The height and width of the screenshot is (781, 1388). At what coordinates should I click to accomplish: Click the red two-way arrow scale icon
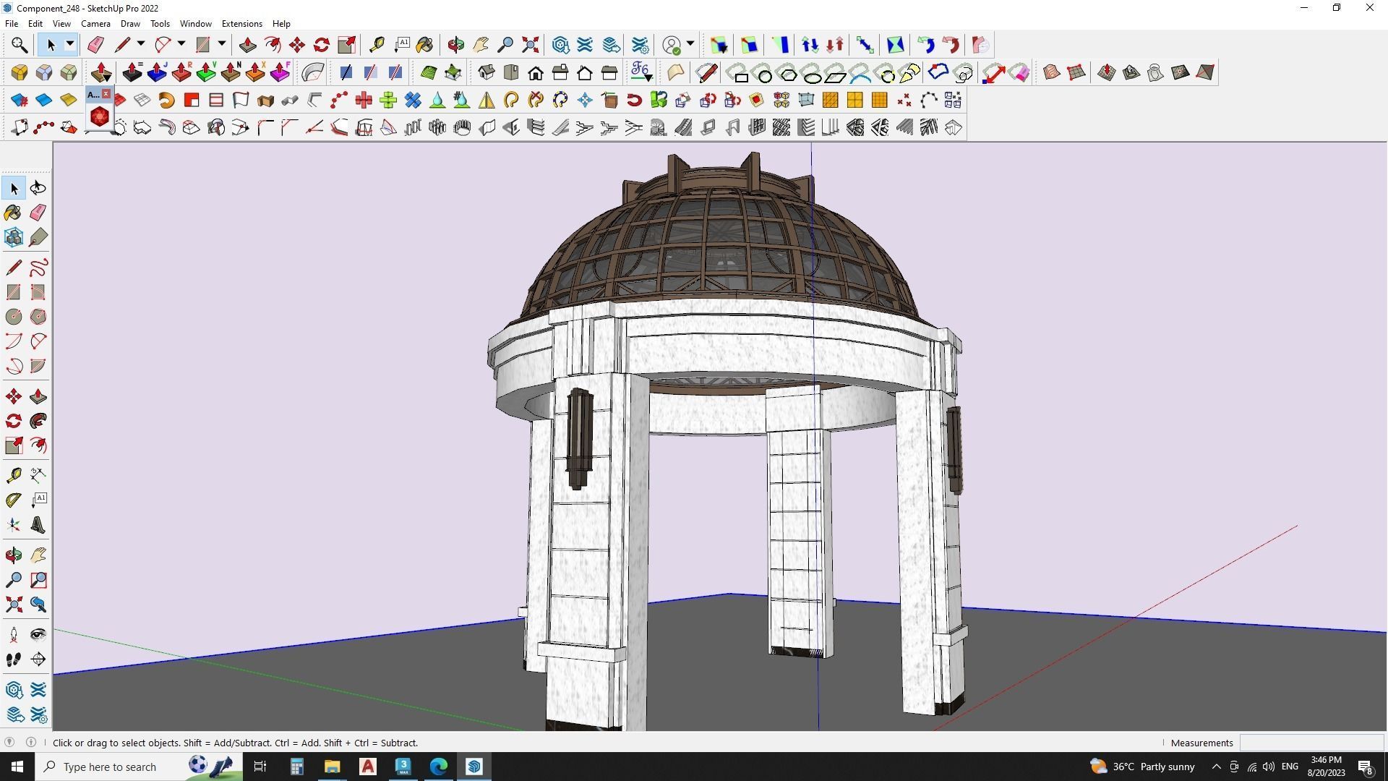pyautogui.click(x=993, y=72)
